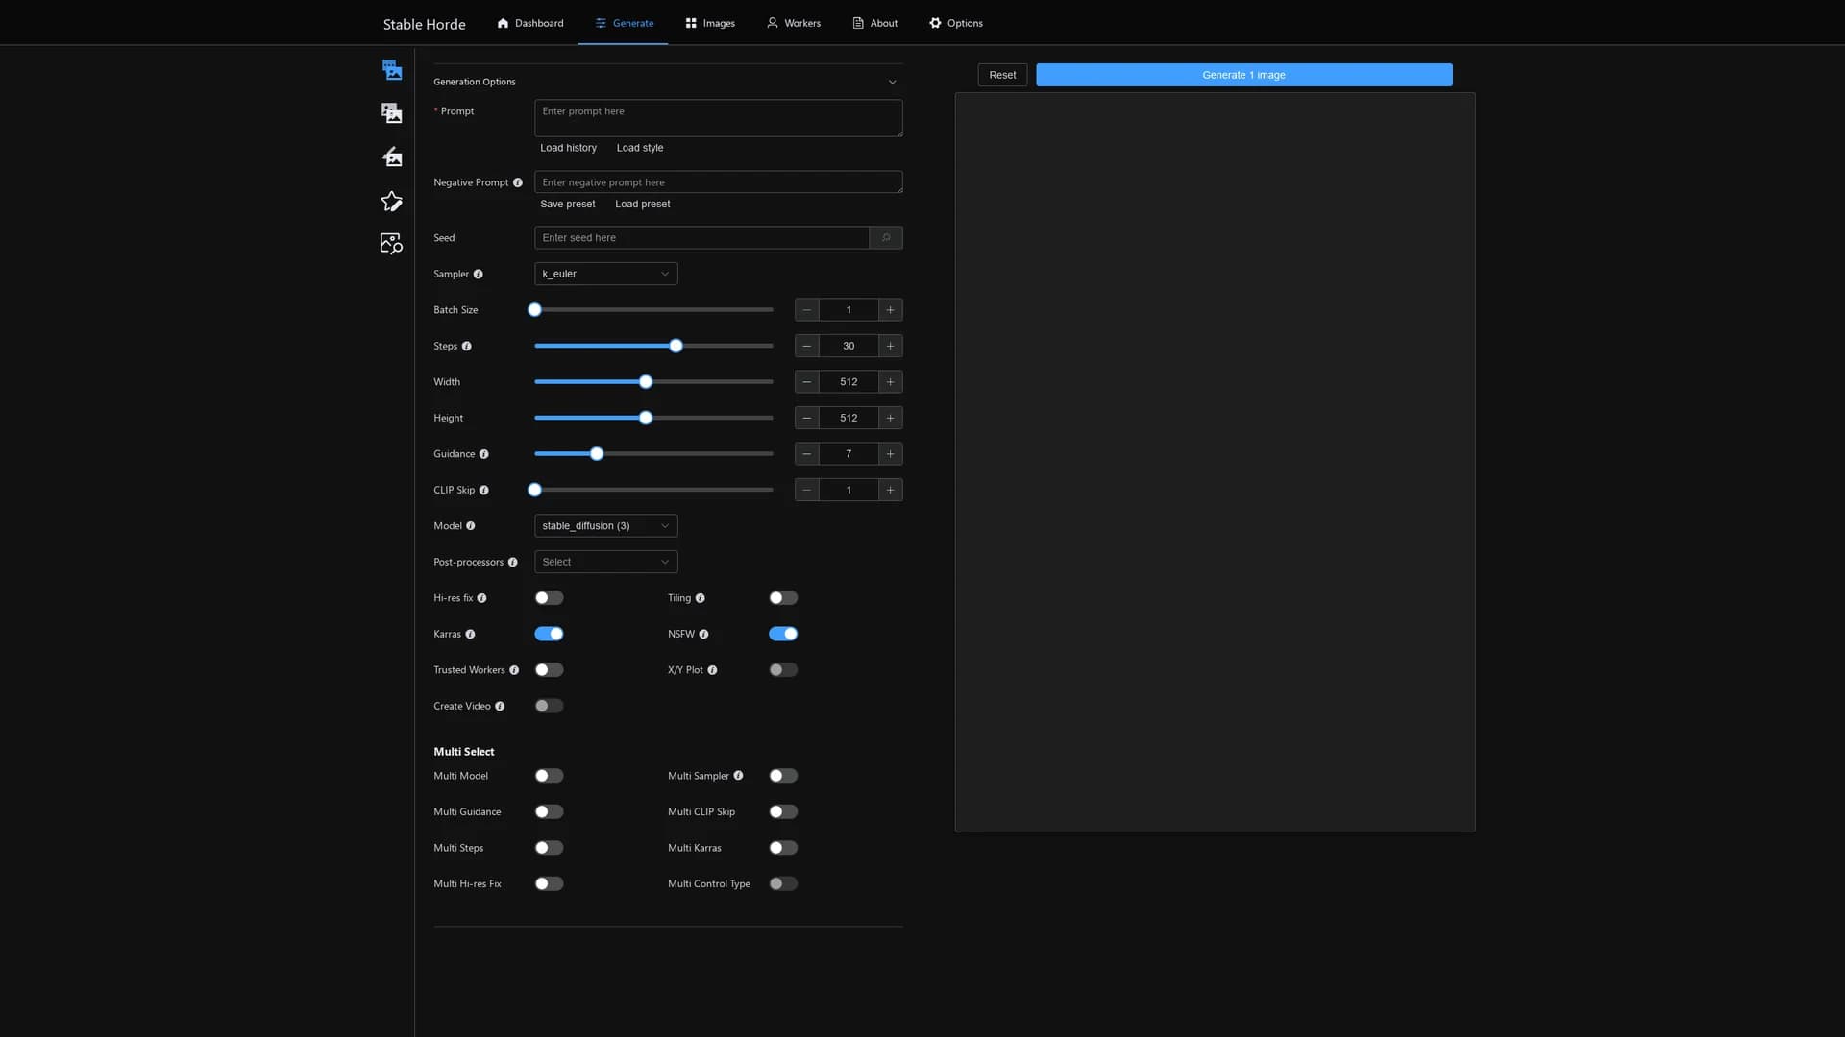Enable the Tiling toggle
Screen dimensions: 1845x1037
tap(783, 598)
